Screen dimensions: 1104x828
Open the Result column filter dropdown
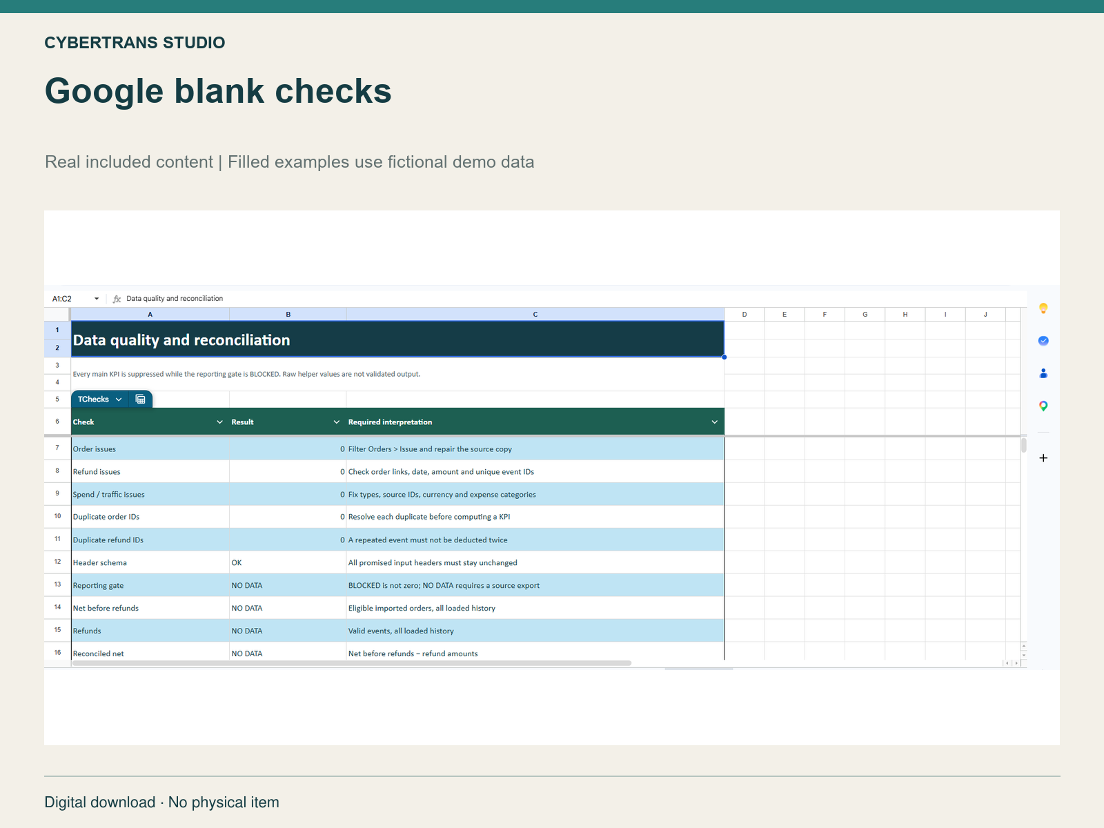[337, 422]
